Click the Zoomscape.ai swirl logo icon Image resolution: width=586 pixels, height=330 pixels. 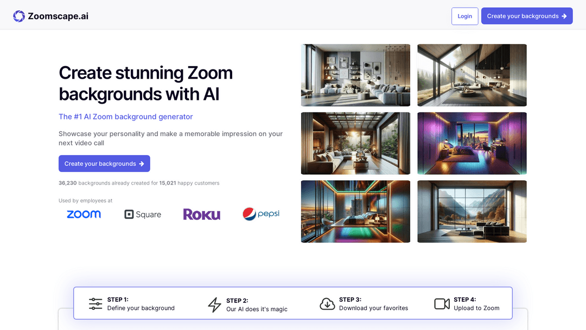pyautogui.click(x=19, y=16)
